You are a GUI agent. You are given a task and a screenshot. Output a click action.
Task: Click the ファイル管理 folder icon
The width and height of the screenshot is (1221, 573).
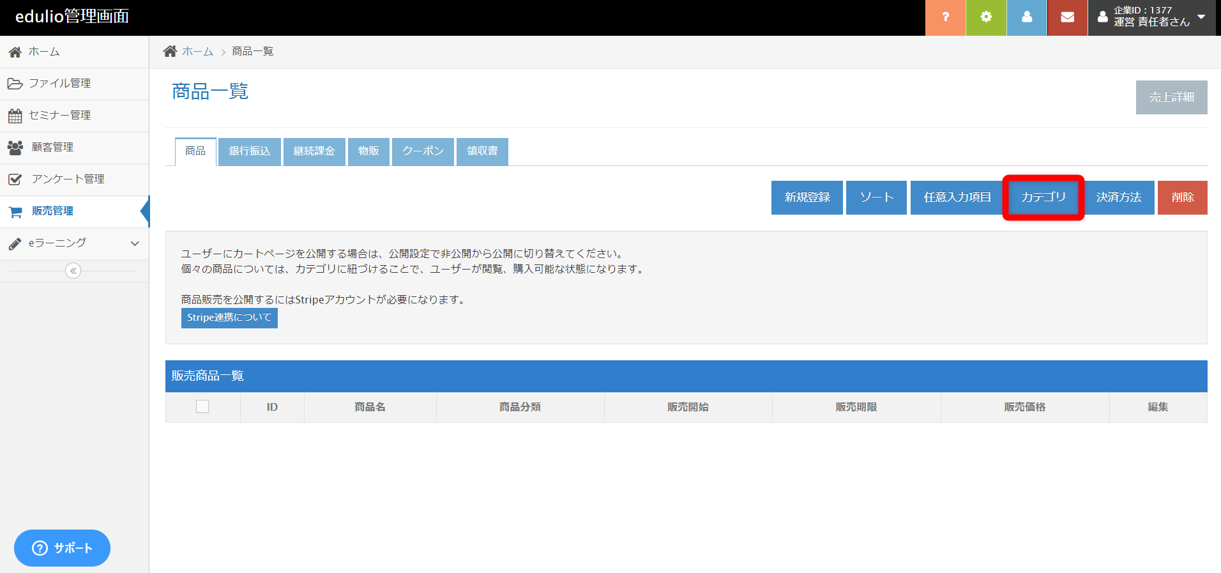coord(15,84)
